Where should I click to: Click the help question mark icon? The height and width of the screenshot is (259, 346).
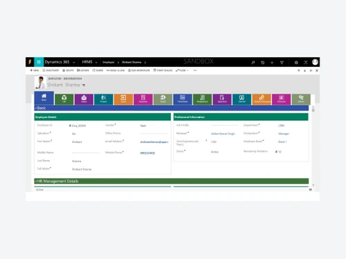306,62
